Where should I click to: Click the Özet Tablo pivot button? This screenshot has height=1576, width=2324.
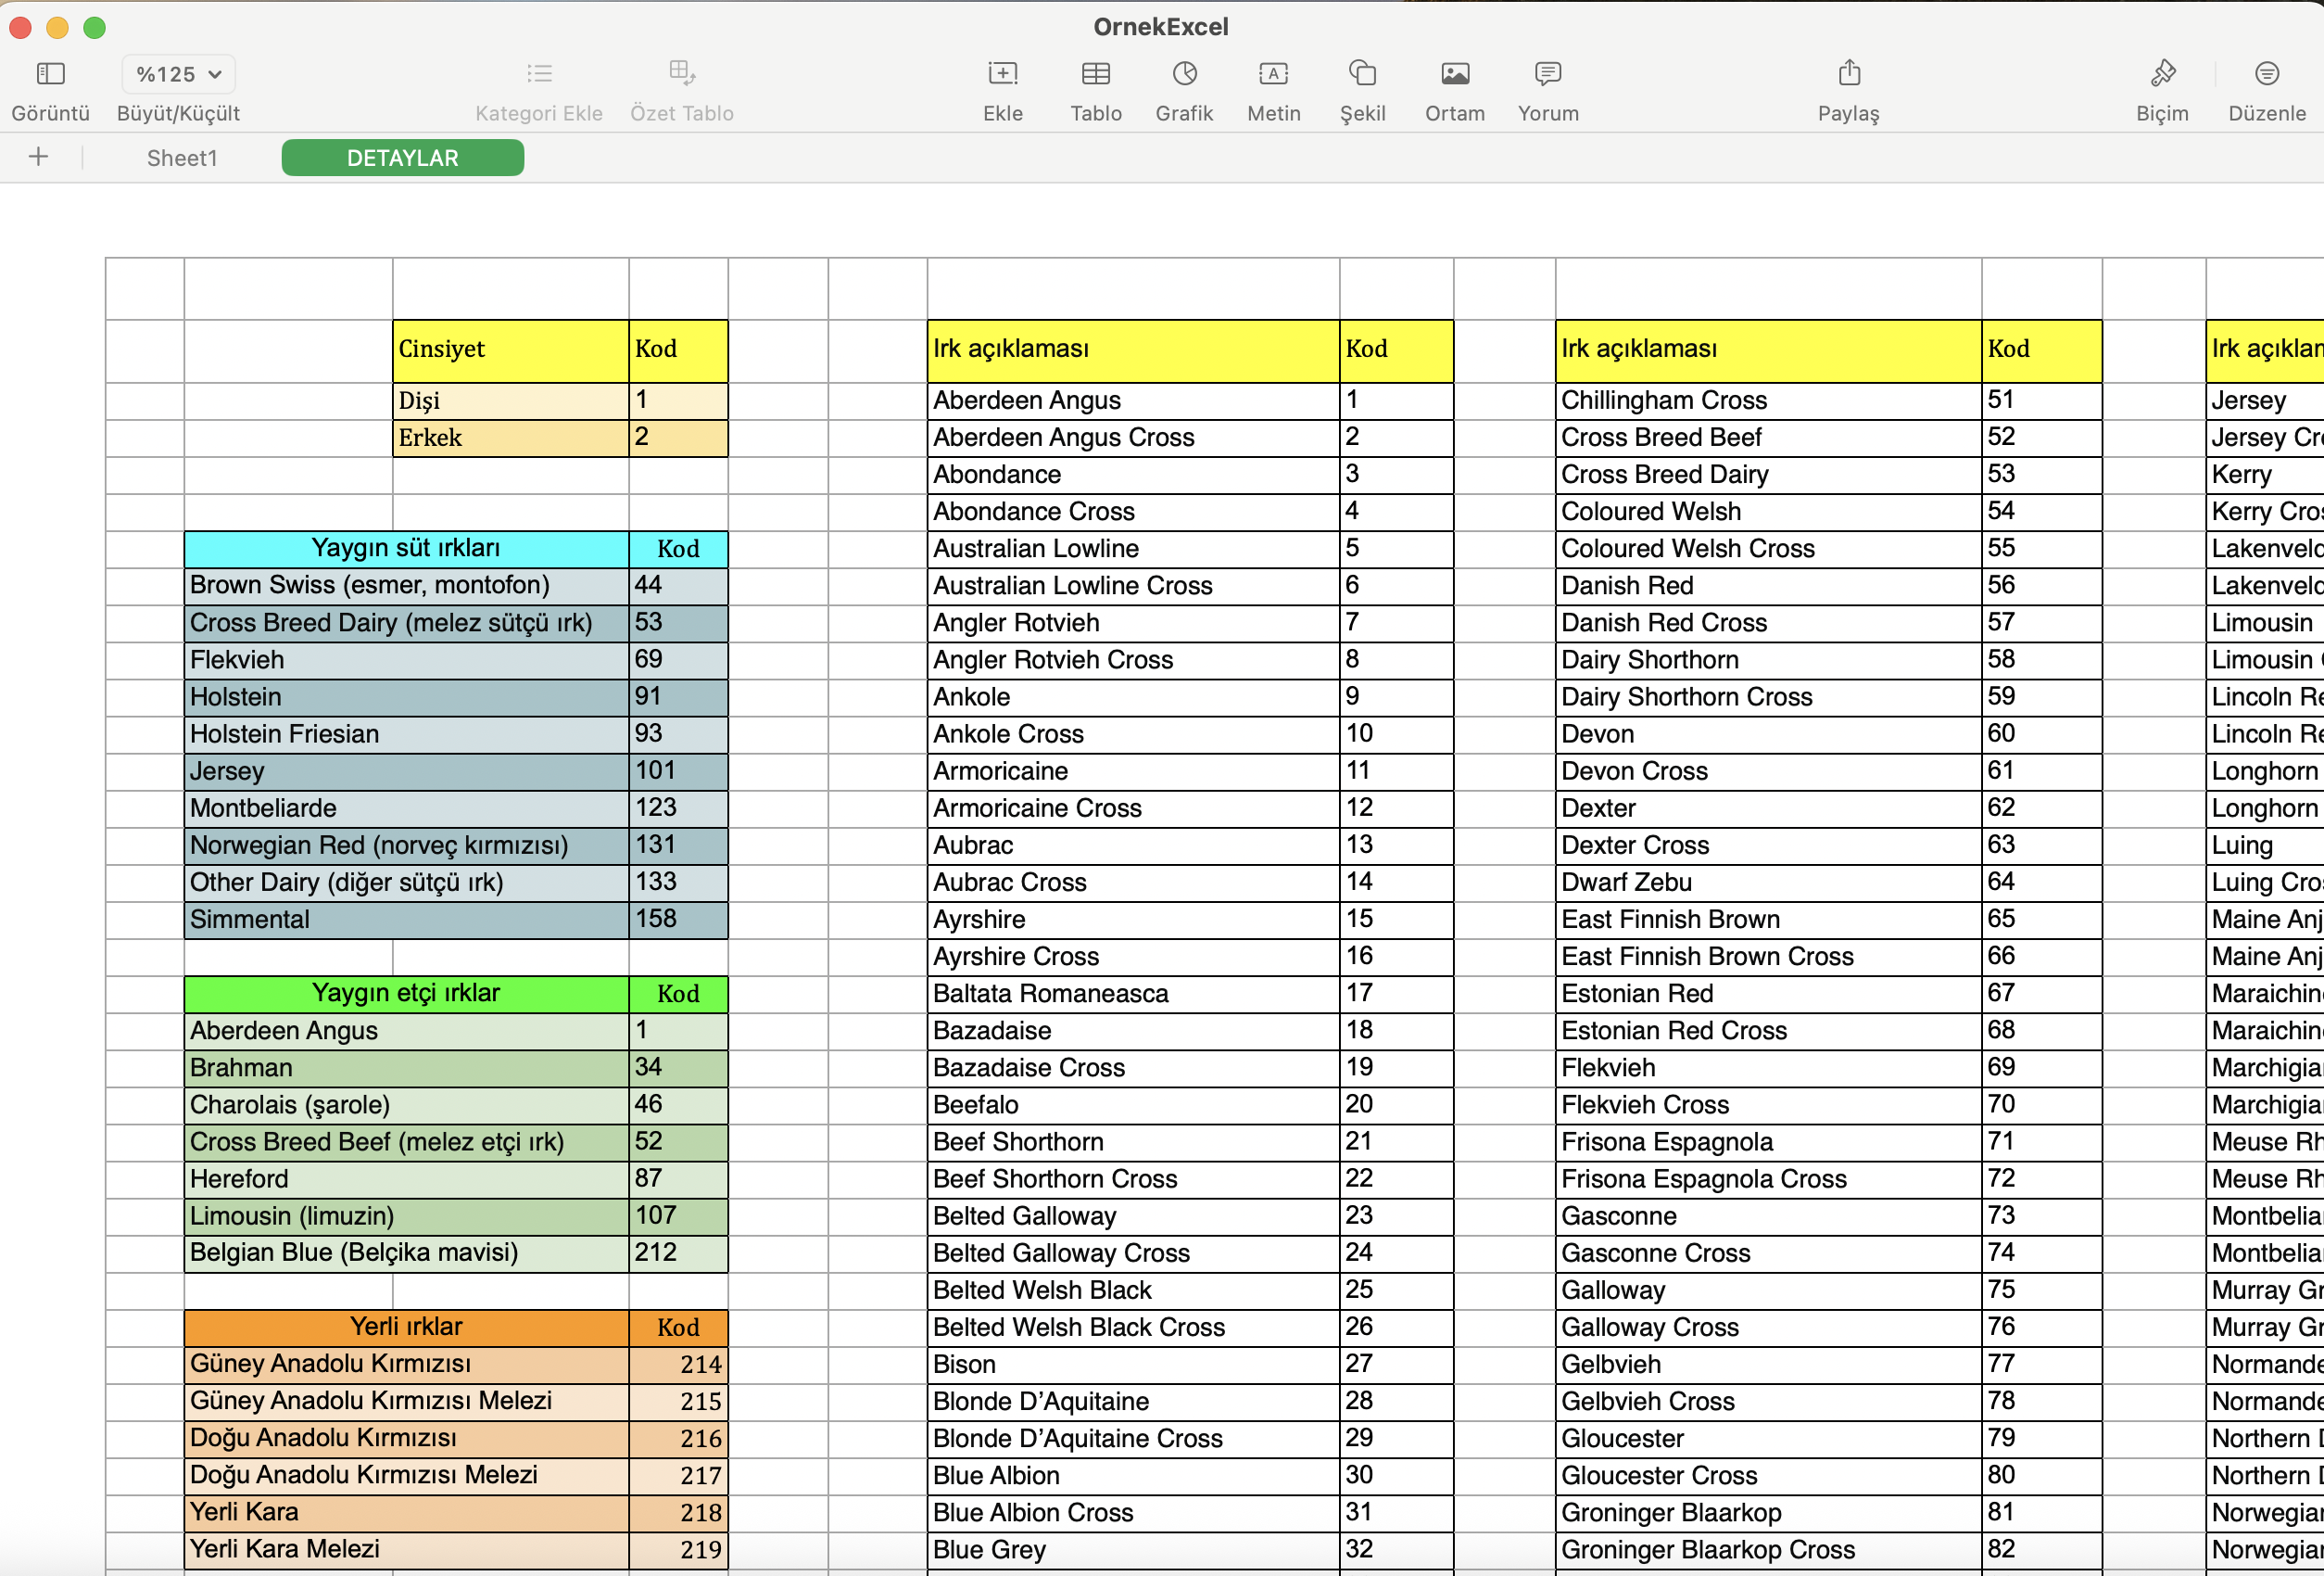click(x=681, y=74)
